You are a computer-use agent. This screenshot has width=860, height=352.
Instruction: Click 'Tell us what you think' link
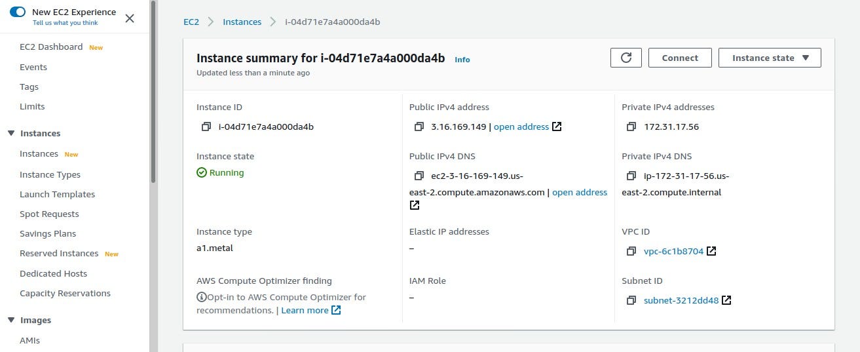pos(65,23)
